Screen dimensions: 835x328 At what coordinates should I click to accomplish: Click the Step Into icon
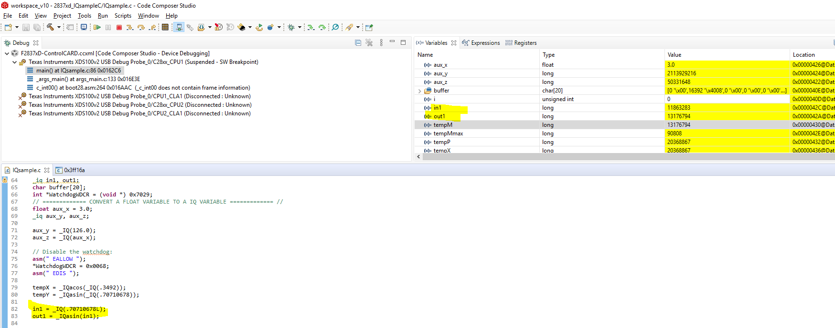point(130,27)
